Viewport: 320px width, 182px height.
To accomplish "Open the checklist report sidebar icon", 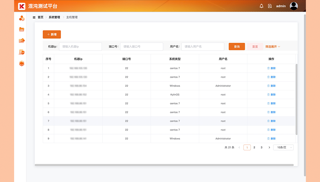I will [22, 52].
